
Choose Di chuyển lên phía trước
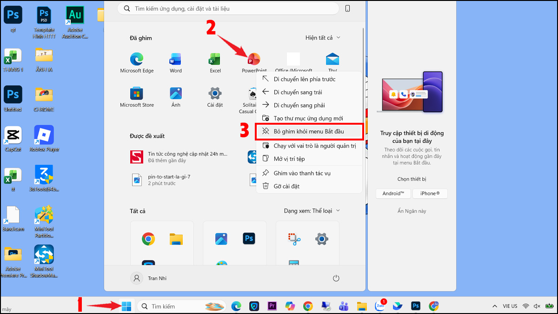[309, 79]
